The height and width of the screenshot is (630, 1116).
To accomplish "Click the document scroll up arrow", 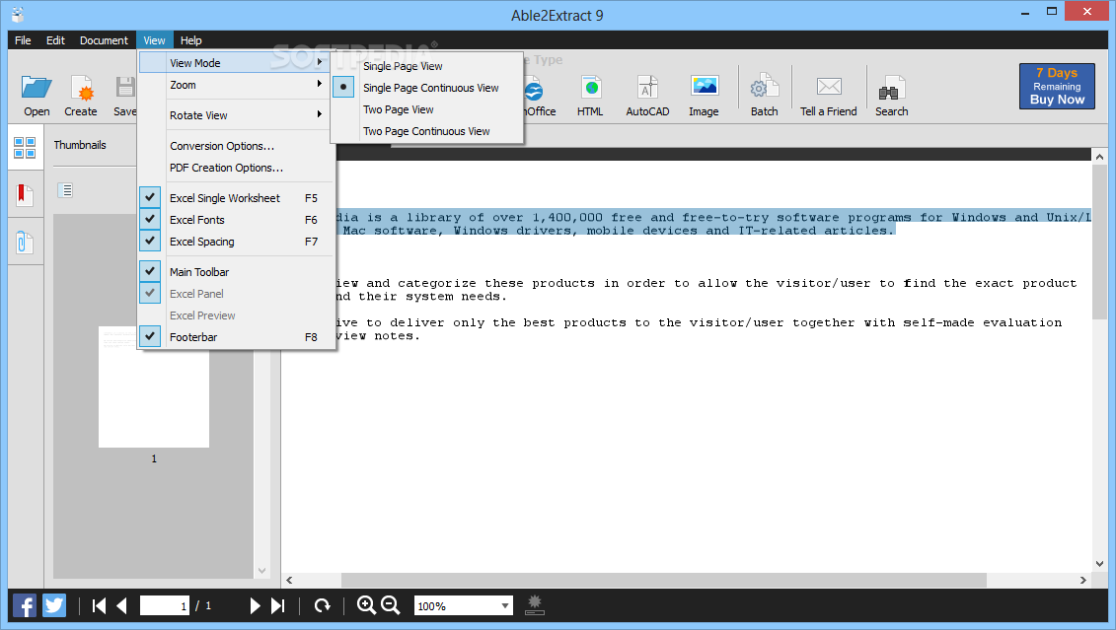I will pos(1099,157).
